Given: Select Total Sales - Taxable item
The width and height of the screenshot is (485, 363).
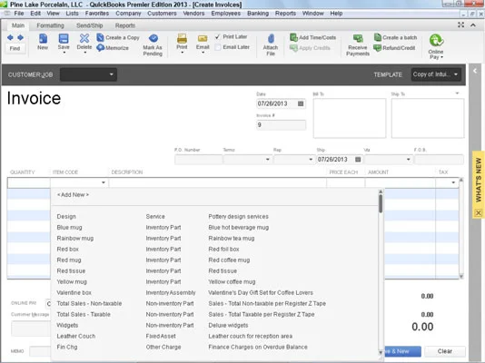Looking at the screenshot, I should (x=84, y=314).
